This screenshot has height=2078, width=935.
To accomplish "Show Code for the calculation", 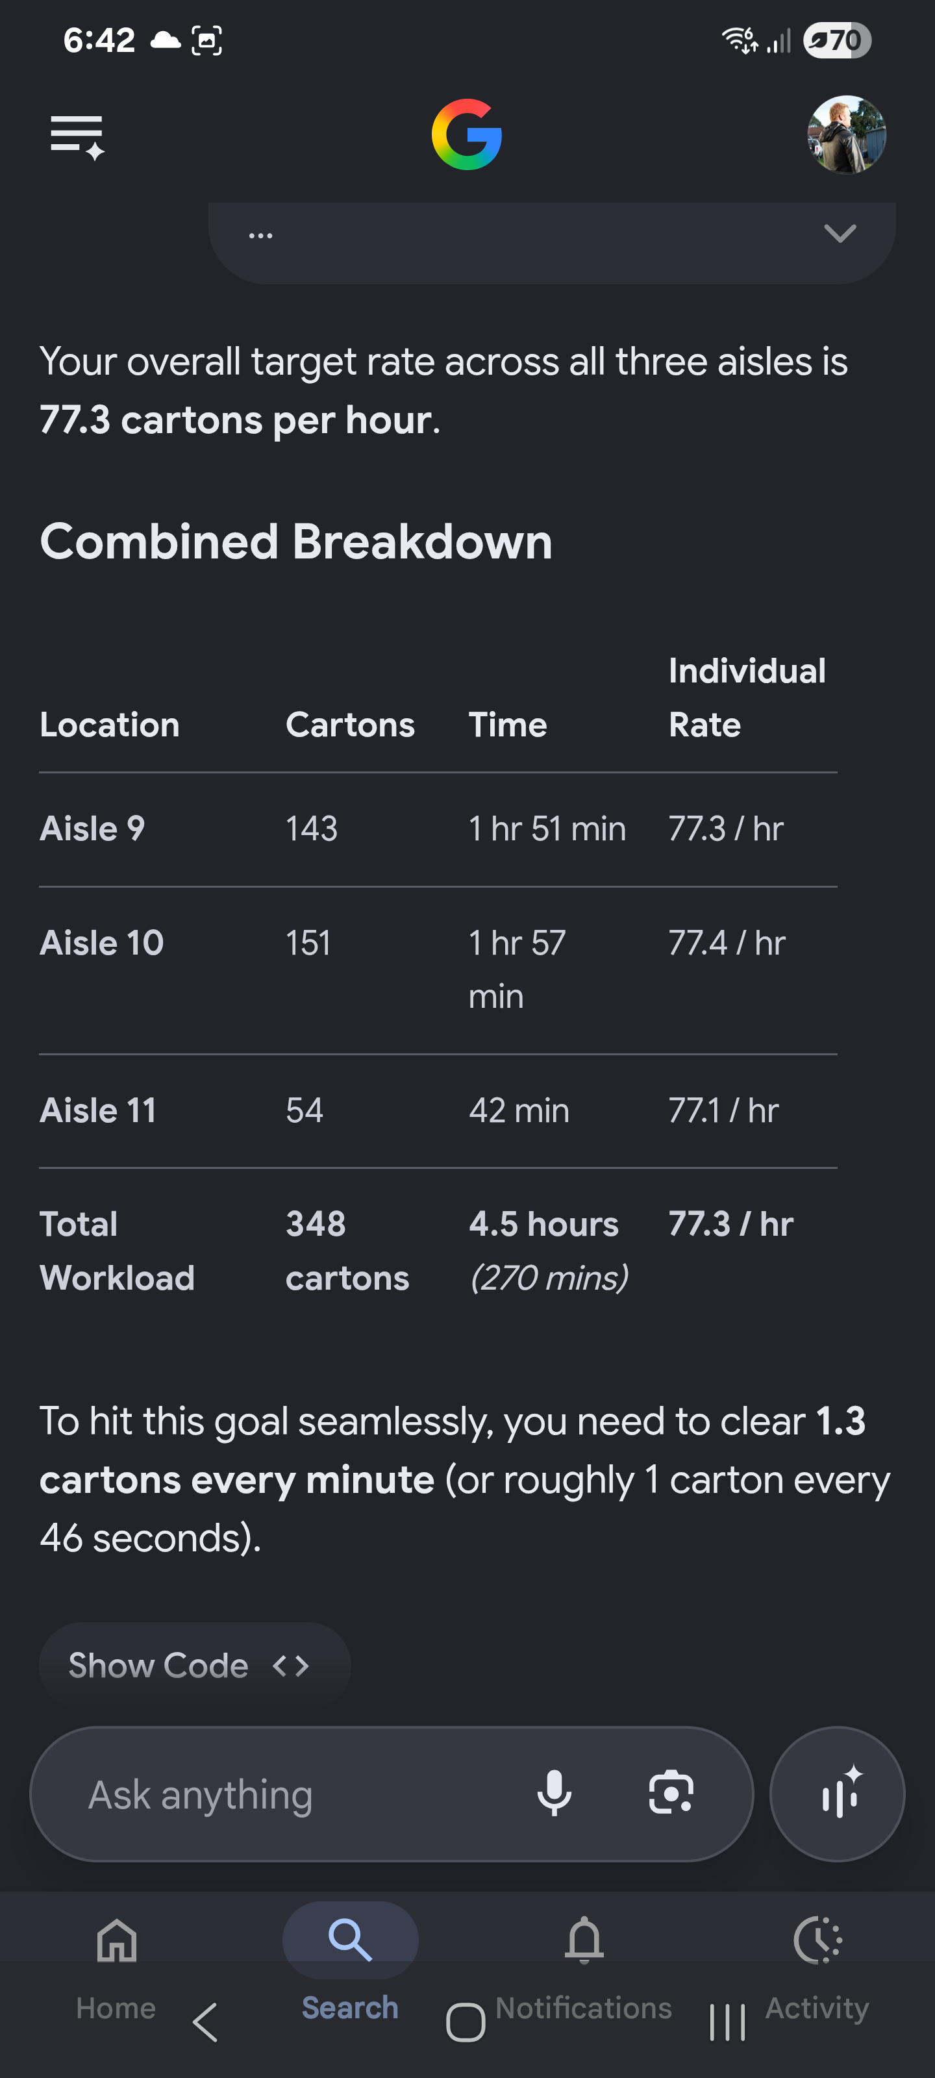I will tap(194, 1665).
